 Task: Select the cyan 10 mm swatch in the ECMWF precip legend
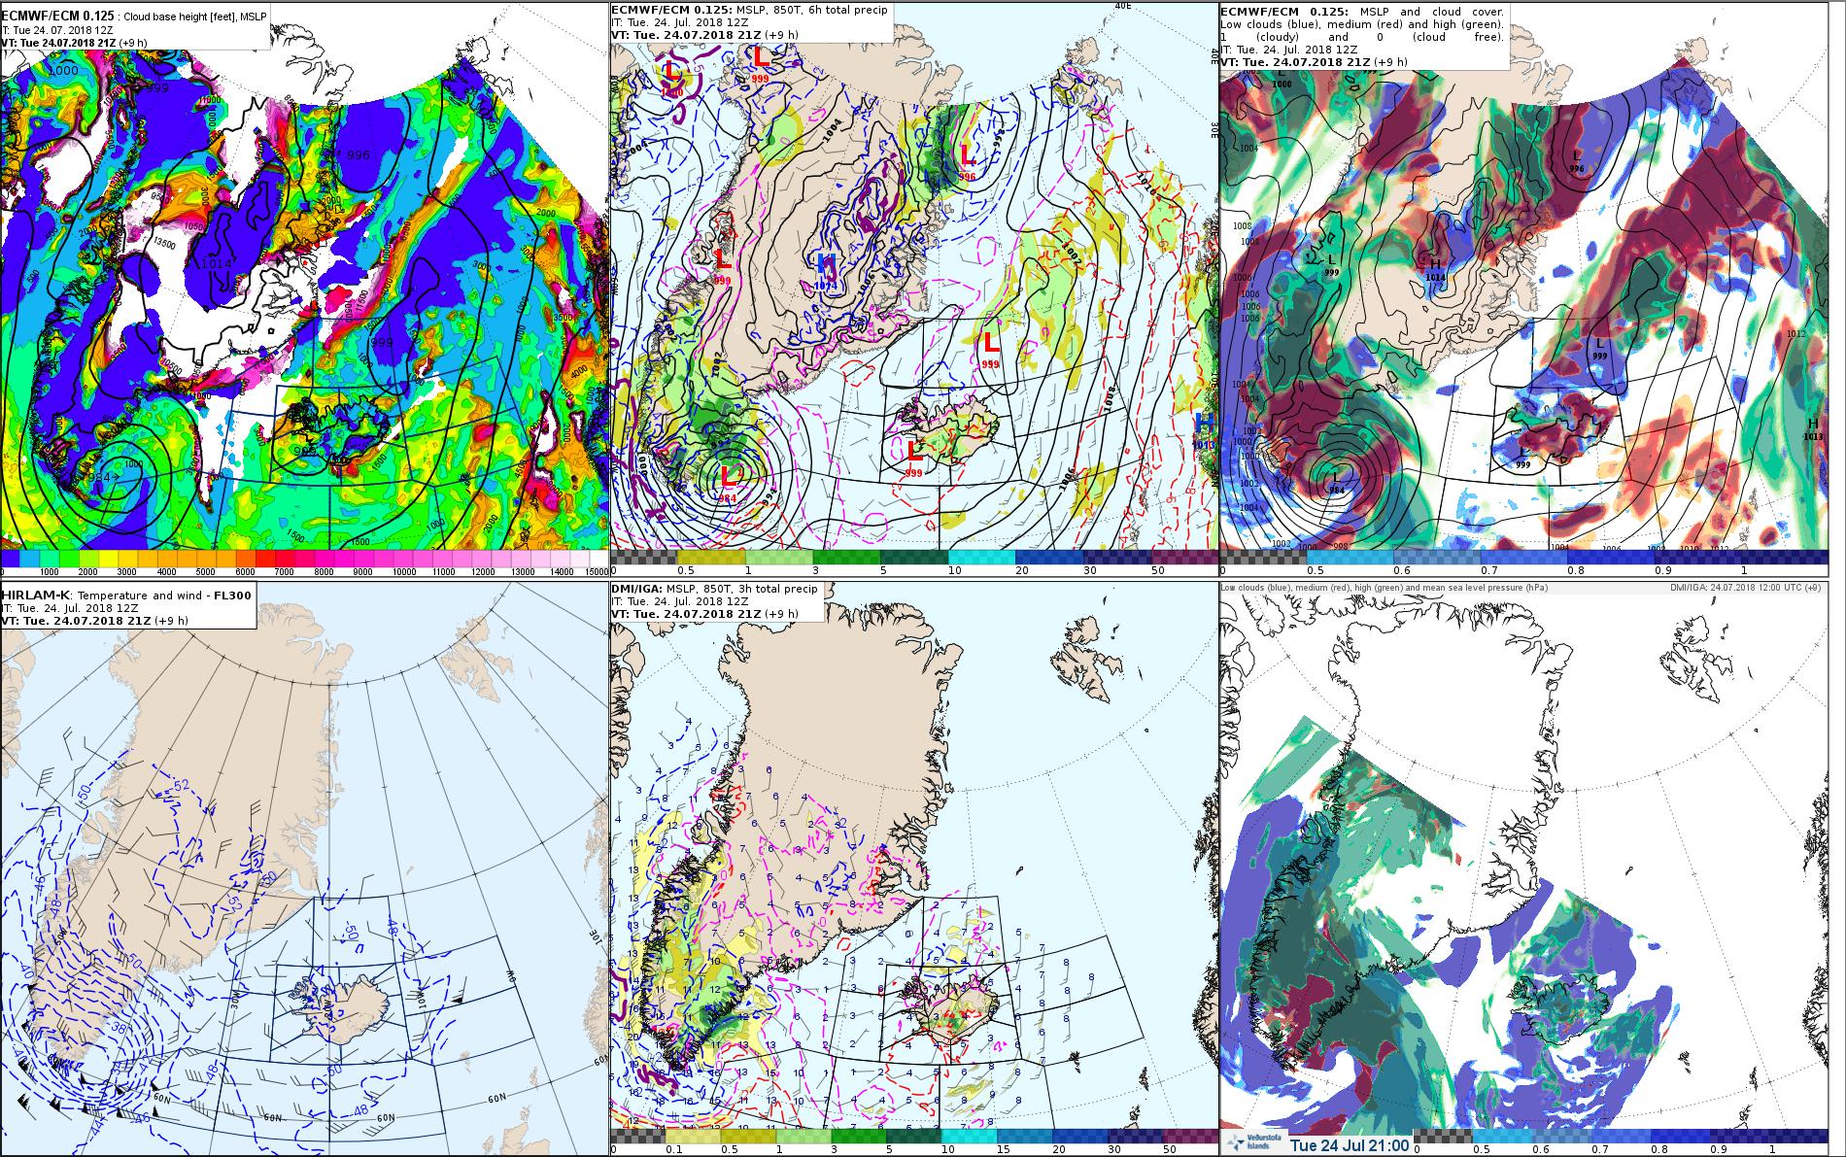[981, 558]
